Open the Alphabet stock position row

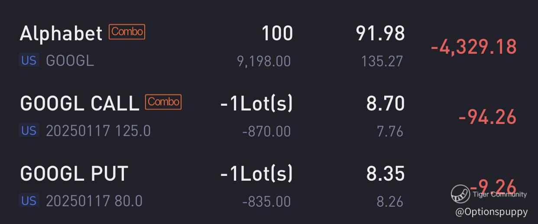(x=61, y=33)
